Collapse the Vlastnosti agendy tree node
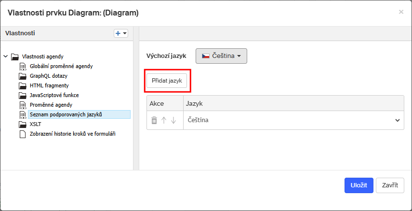The height and width of the screenshot is (211, 412). coord(5,56)
